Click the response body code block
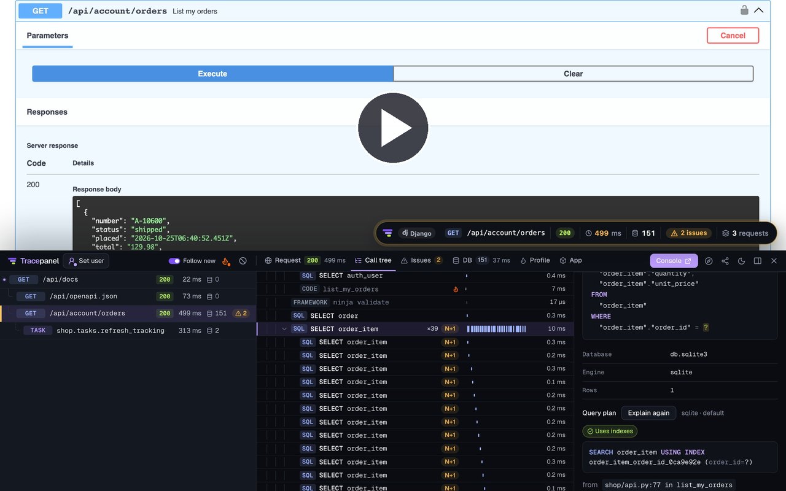This screenshot has height=491, width=786. [416, 223]
